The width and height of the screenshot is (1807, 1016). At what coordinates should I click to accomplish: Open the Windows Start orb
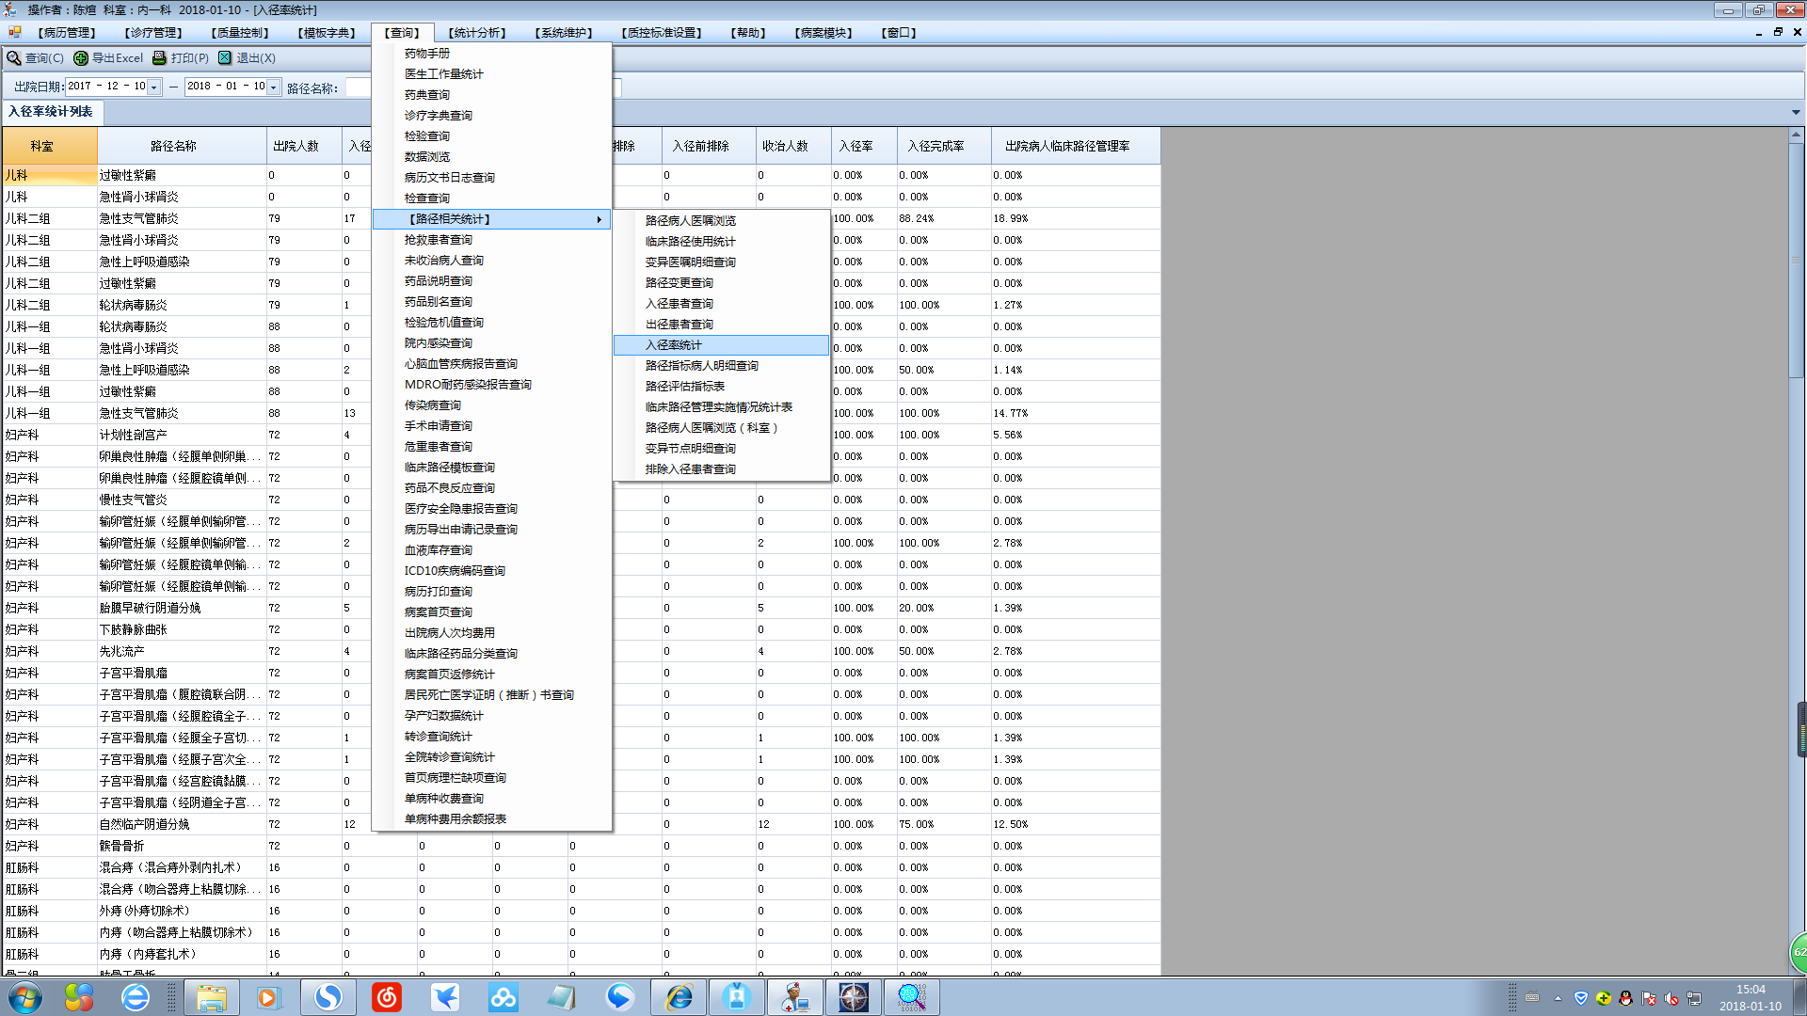(25, 997)
